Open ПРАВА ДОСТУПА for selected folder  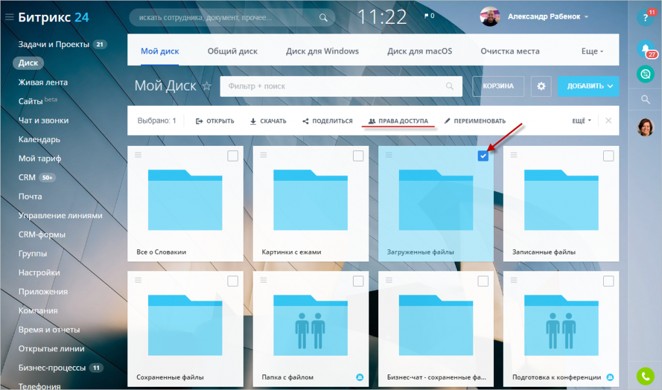[398, 121]
